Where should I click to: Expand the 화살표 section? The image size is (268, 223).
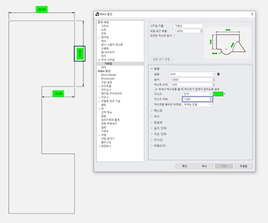151,122
